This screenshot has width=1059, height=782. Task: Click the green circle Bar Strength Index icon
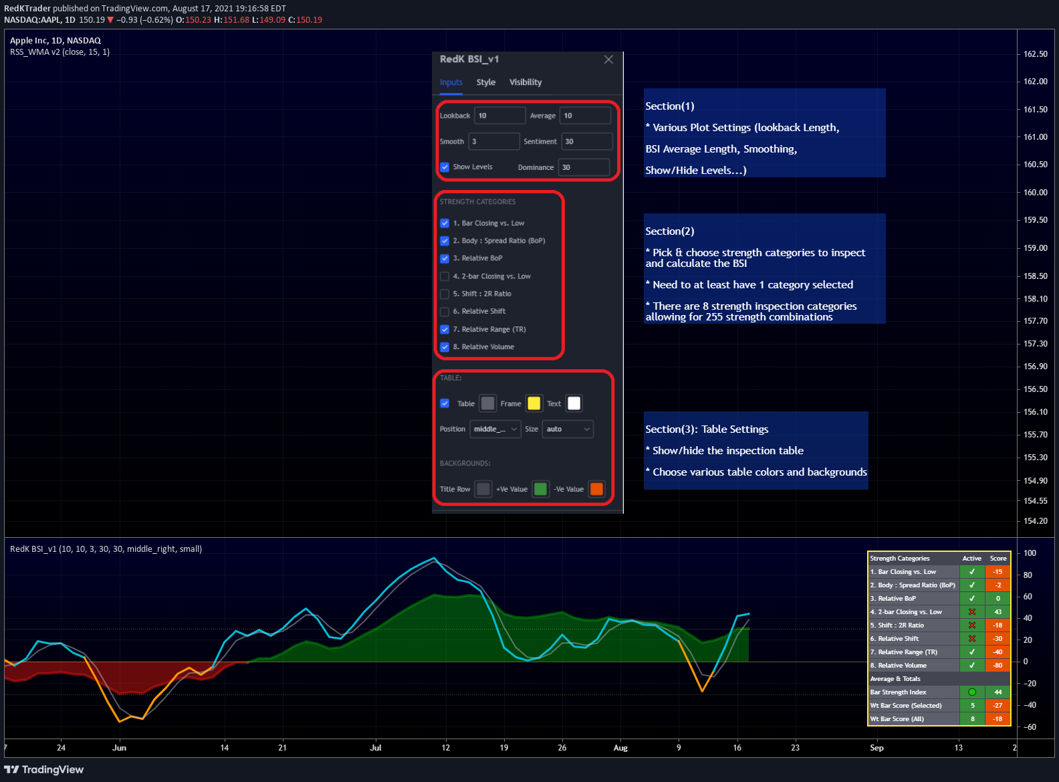[972, 692]
